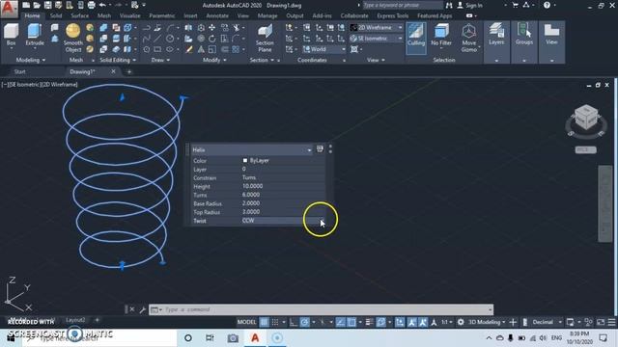The height and width of the screenshot is (347, 618).
Task: Close the command line with X icon
Action: [132, 309]
